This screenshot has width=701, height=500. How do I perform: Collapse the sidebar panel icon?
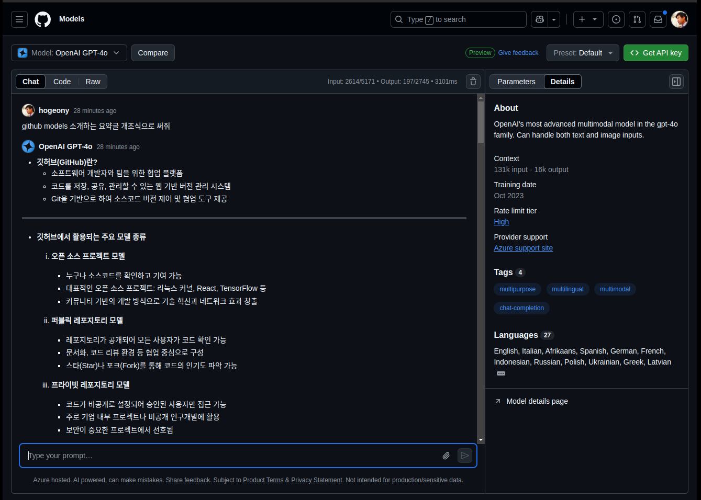676,82
